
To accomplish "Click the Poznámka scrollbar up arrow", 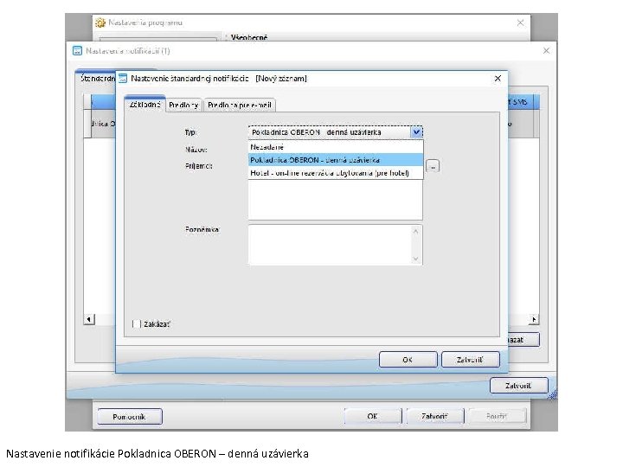I will pyautogui.click(x=415, y=231).
